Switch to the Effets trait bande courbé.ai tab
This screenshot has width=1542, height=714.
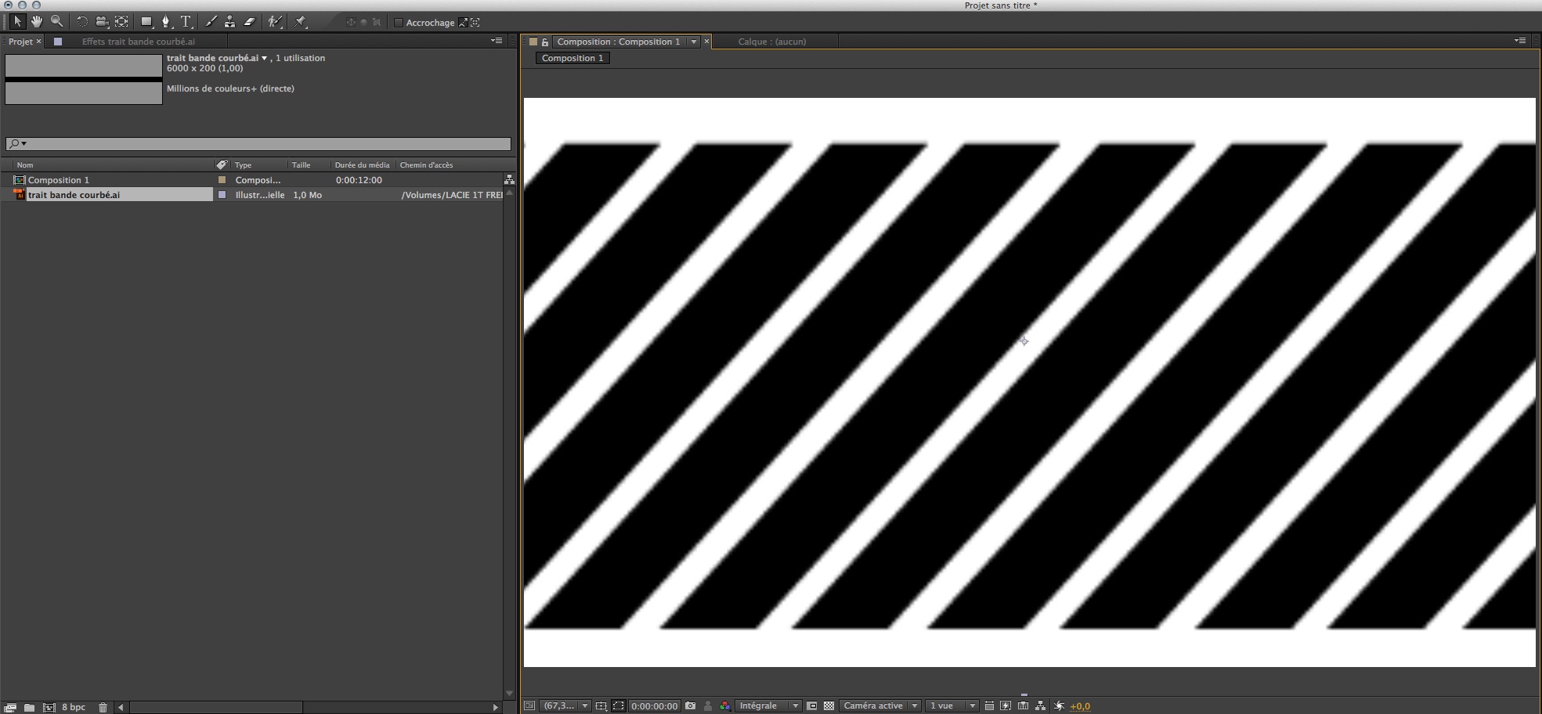point(138,41)
